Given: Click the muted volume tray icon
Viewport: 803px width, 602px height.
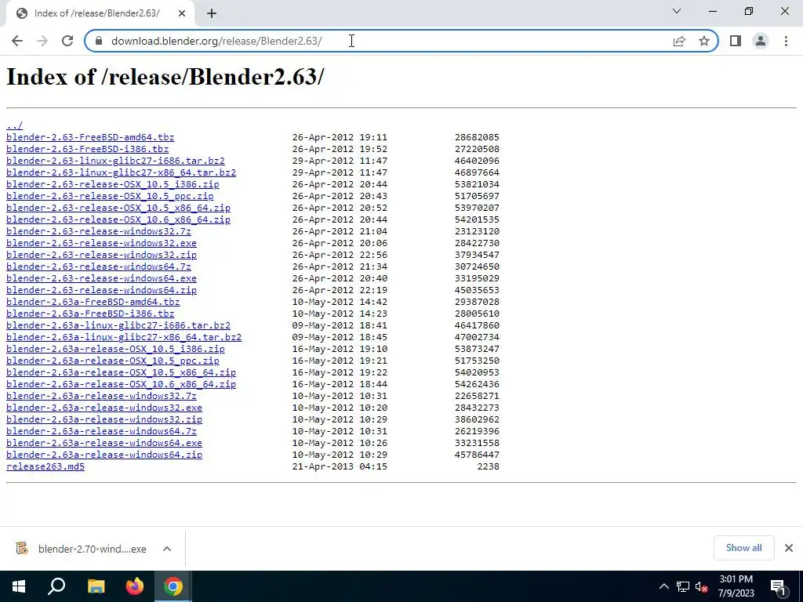Looking at the screenshot, I should tap(701, 586).
